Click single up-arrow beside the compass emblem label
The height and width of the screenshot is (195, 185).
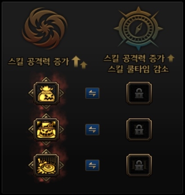171,58
